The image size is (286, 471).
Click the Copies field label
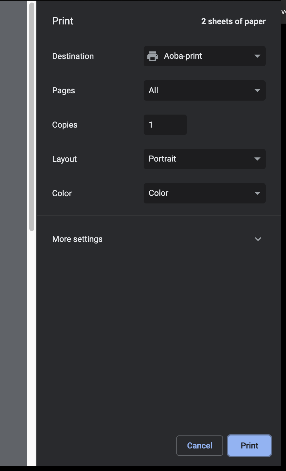(65, 125)
